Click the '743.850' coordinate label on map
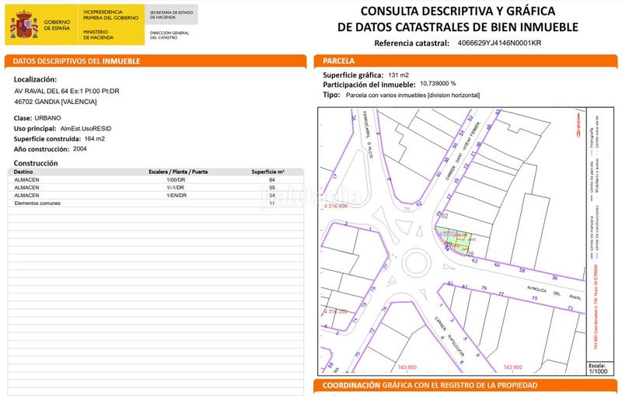Viewport: 622px width, 396px height. click(407, 367)
